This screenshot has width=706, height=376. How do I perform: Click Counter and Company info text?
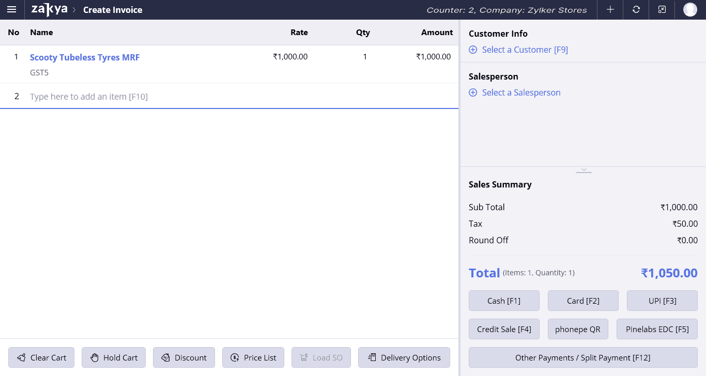pyautogui.click(x=507, y=10)
